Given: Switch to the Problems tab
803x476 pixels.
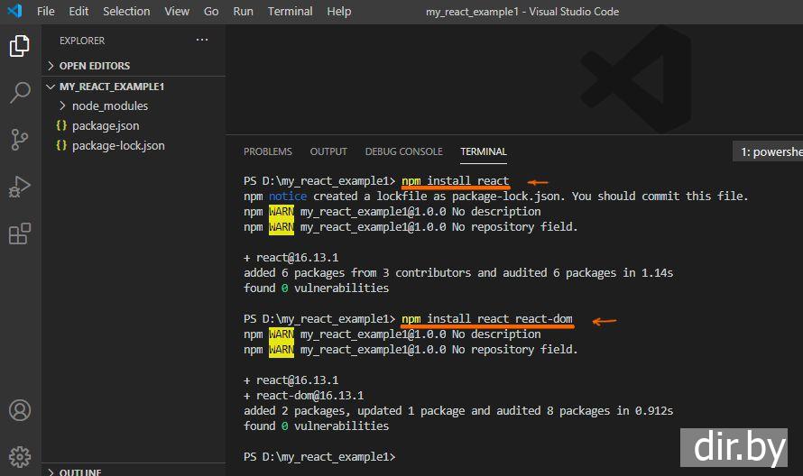Looking at the screenshot, I should tap(267, 151).
